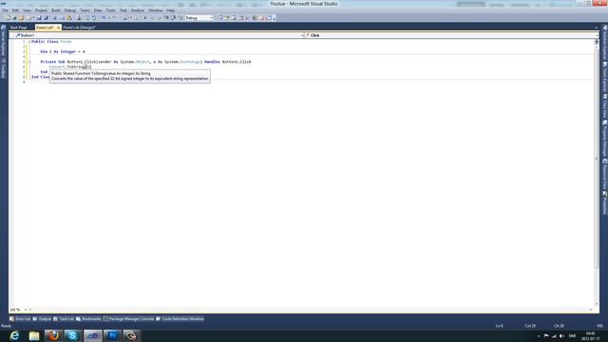Viewport: 608px width, 342px height.
Task: Open the Package Manager Console panel
Action: tap(129, 319)
